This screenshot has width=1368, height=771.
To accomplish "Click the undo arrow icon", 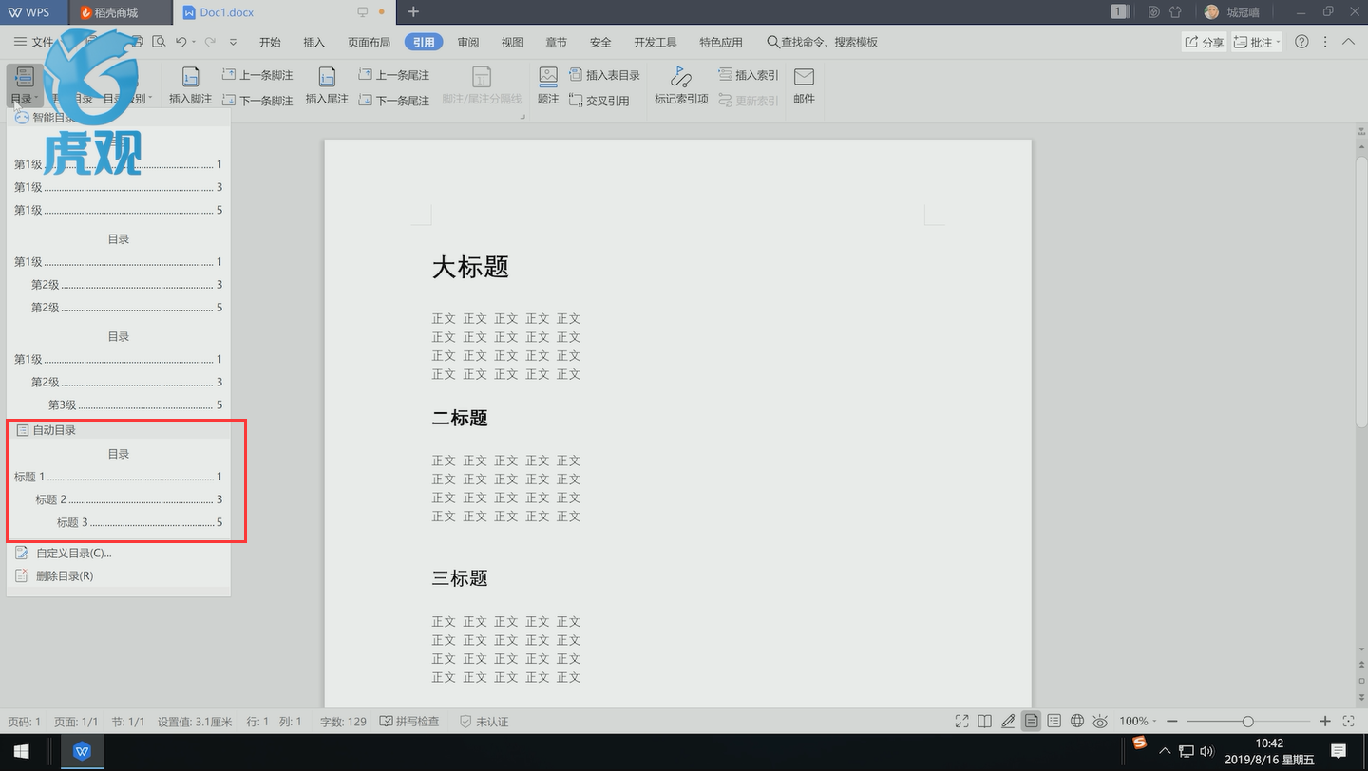I will [181, 42].
